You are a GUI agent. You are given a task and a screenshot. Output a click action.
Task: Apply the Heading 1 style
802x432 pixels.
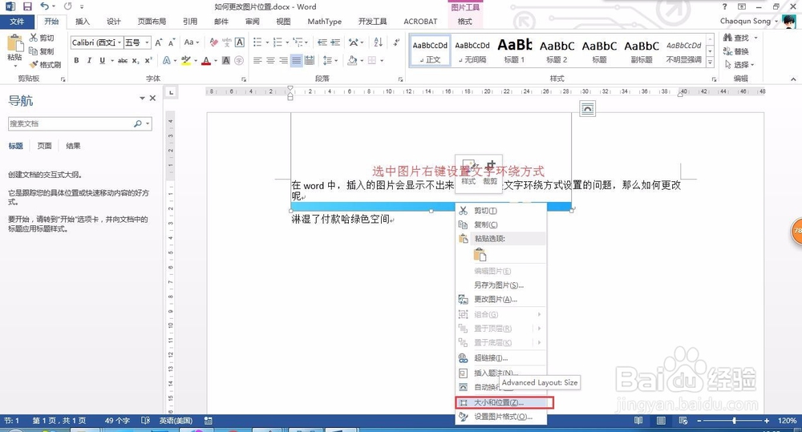(515, 50)
